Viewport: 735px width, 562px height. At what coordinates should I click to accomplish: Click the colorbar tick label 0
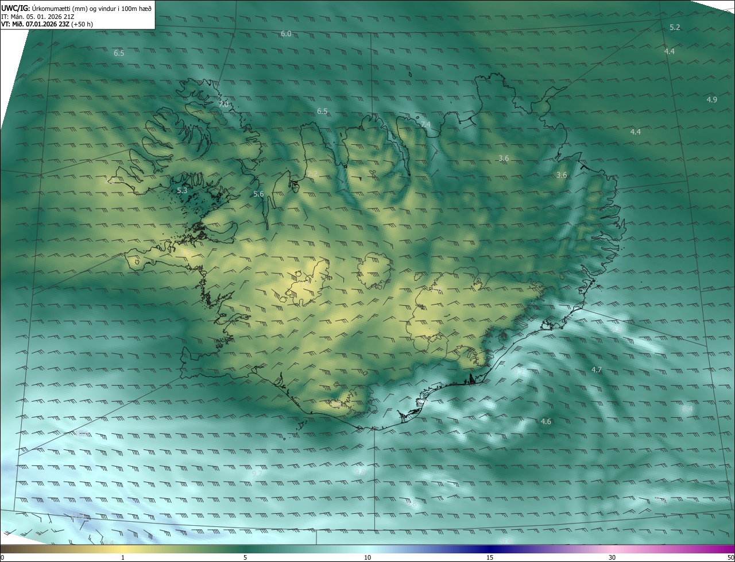pos(2,557)
